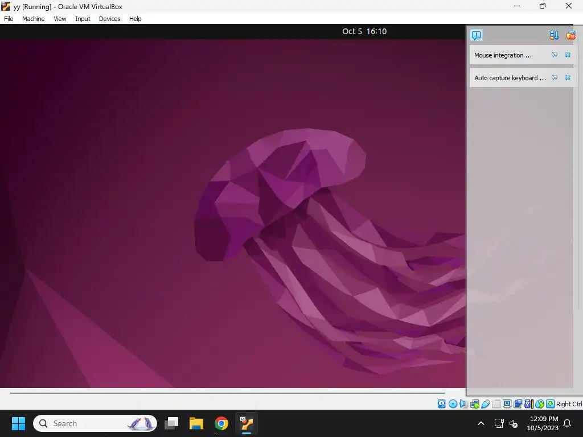Dismiss the Mouse integration notification
This screenshot has width=583, height=437.
(568, 55)
